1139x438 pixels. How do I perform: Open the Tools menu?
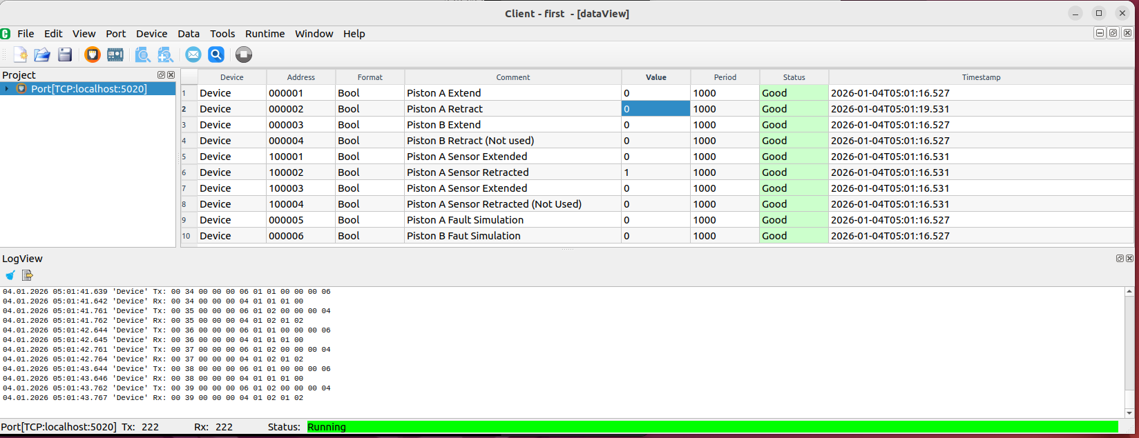pos(222,34)
